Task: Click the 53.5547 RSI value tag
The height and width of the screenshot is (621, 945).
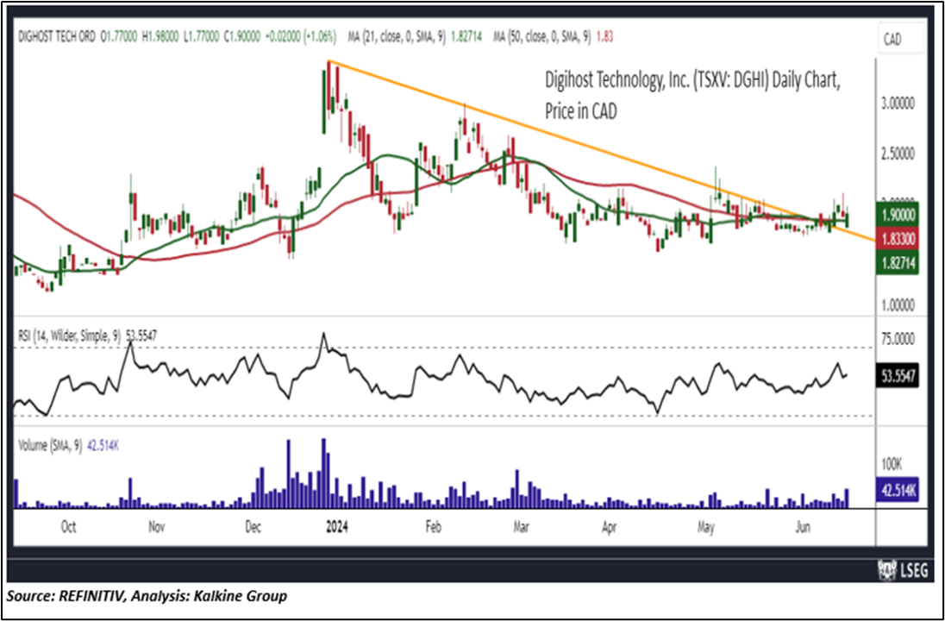Action: [898, 377]
